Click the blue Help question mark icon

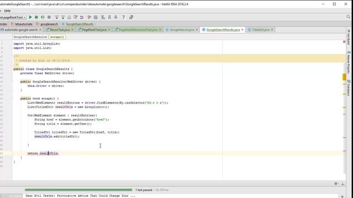[x=123, y=17]
